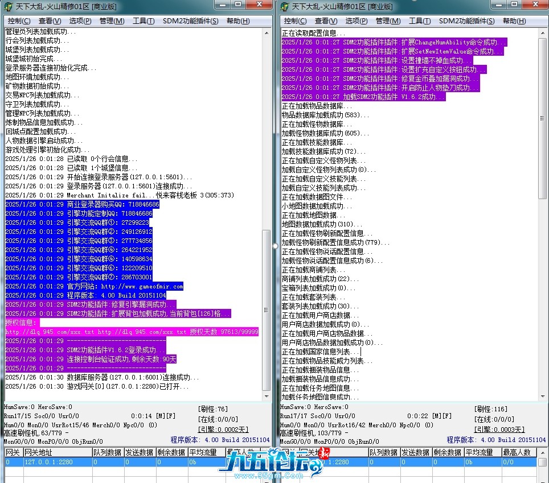This screenshot has width=549, height=483.
Task: Minimize the left server window
Action: tap(222, 5)
